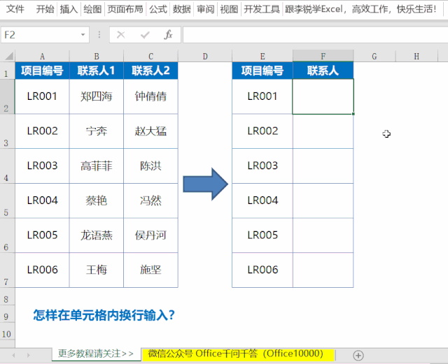Select cell containing 蔡艳
Image resolution: width=448 pixels, height=364 pixels.
pos(97,201)
